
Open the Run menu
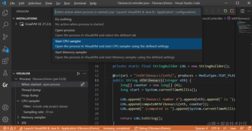click(x=67, y=3)
